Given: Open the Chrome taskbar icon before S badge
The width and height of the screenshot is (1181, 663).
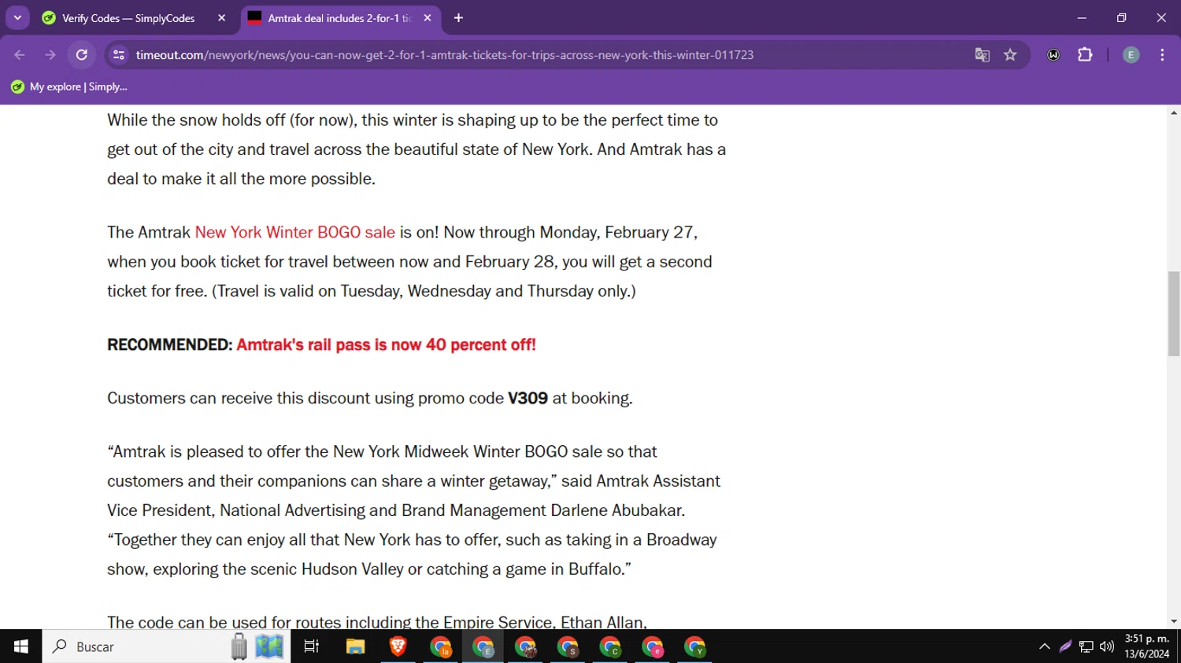Looking at the screenshot, I should pos(525,646).
